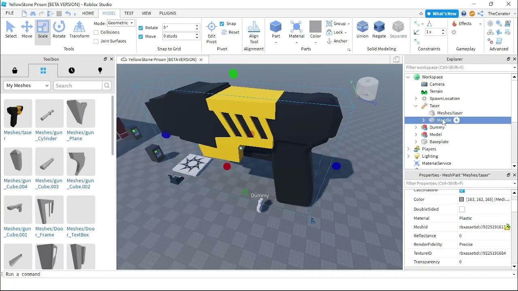
Task: Open the Mode Geometric dropdown
Action: pyautogui.click(x=120, y=23)
